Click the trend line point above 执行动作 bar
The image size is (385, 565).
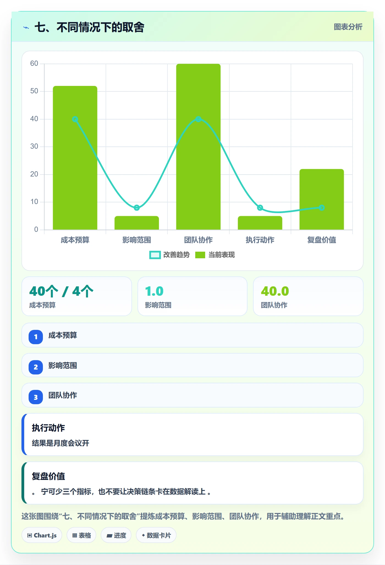coord(260,208)
